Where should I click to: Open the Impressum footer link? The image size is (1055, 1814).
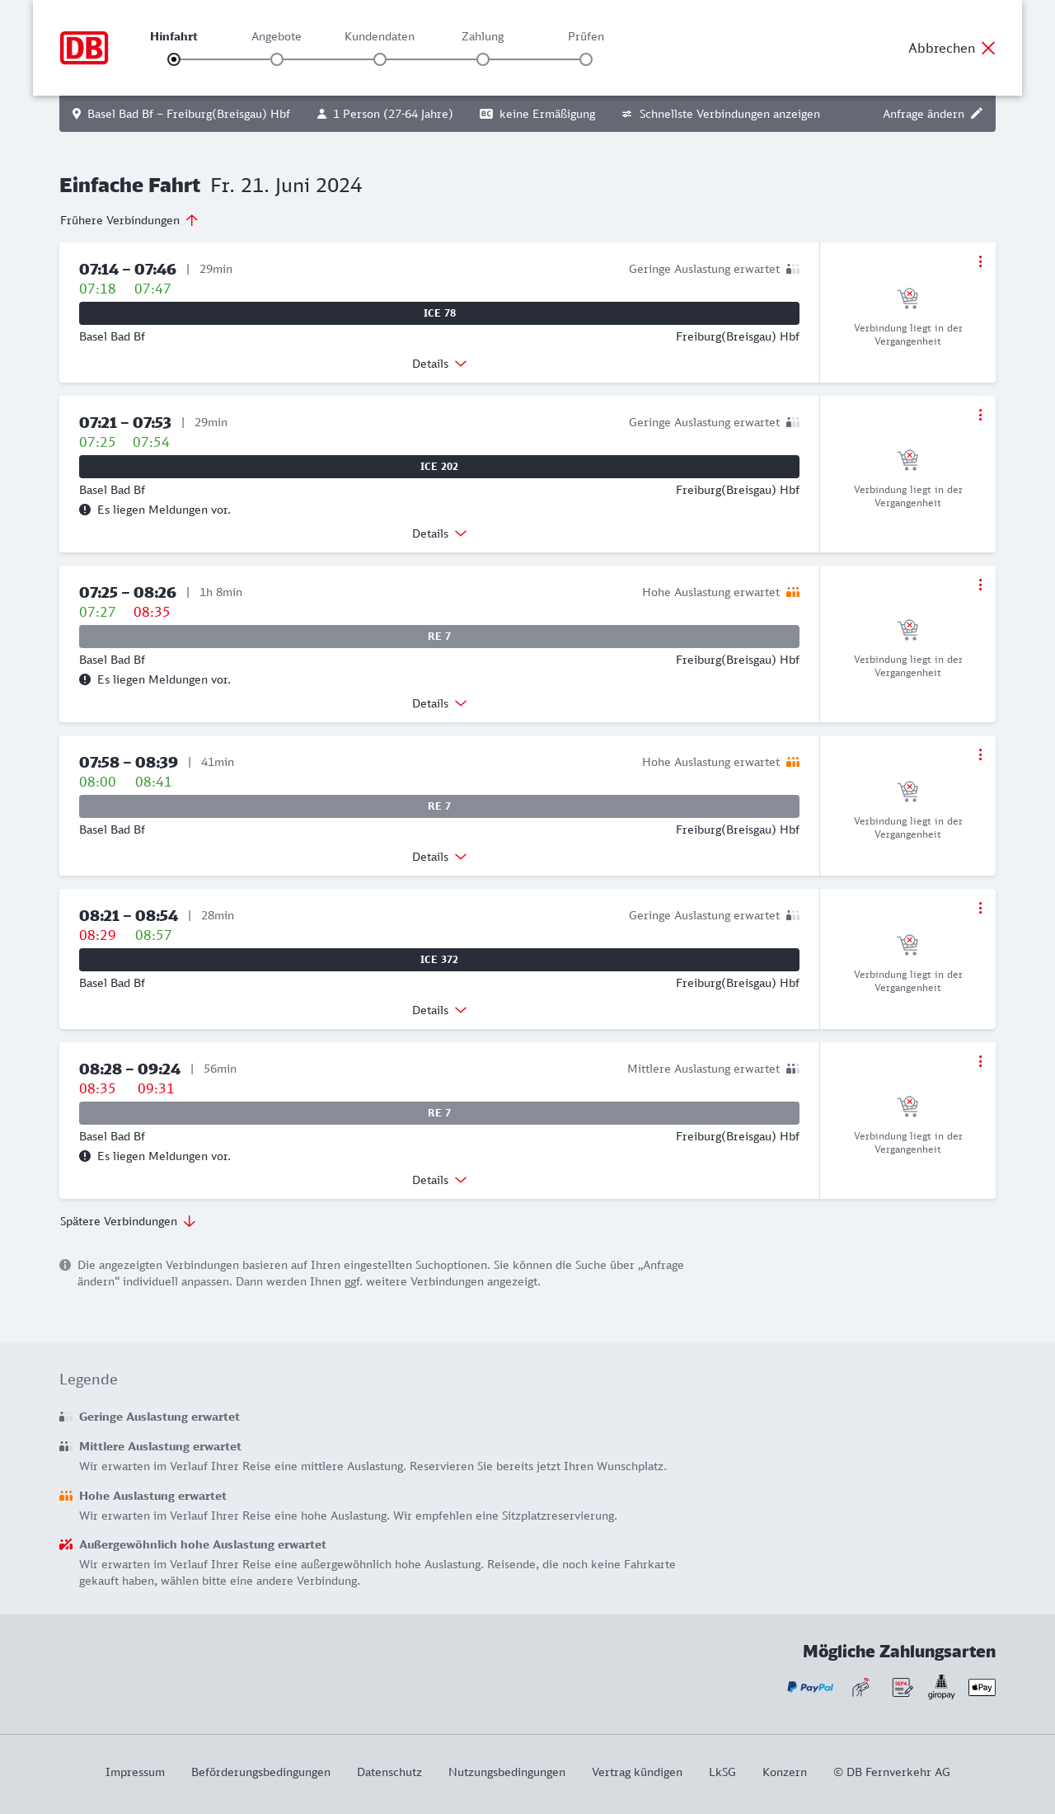135,1772
